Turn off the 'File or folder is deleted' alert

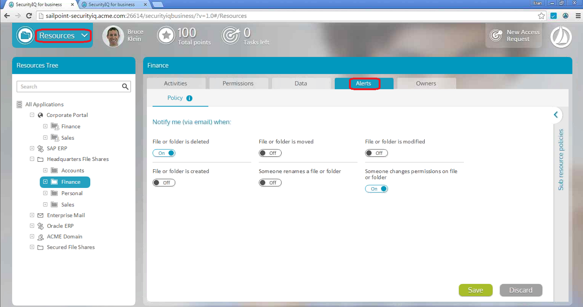coord(164,153)
